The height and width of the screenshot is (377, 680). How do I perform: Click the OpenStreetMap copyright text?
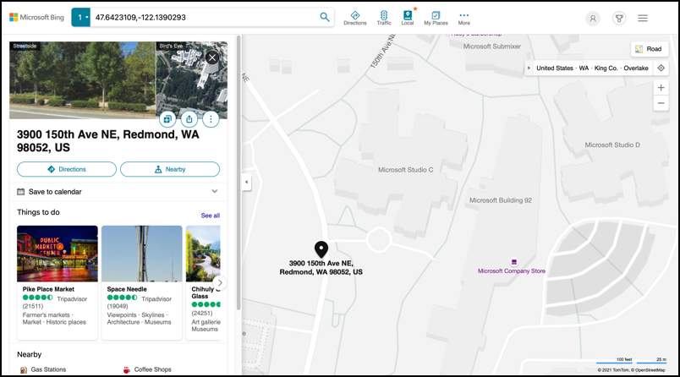[650, 370]
